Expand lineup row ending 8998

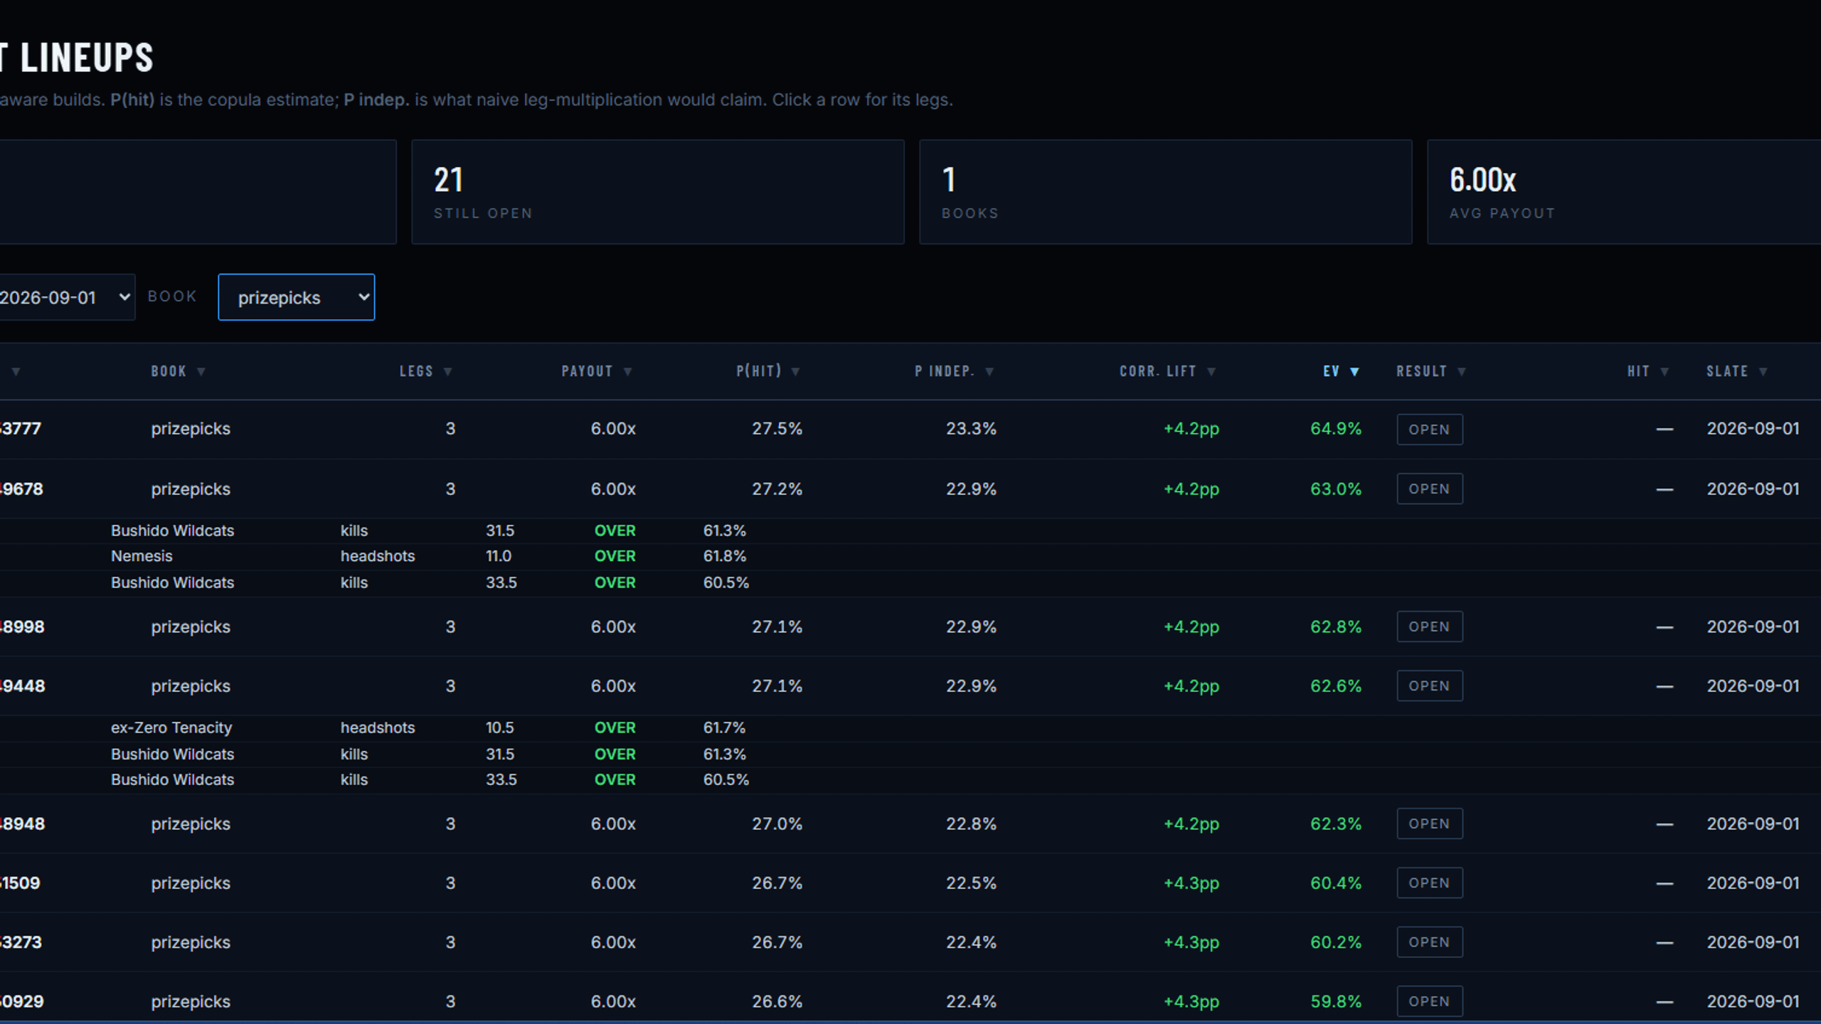tap(910, 626)
